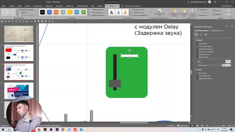
Task: Select the Узорная заливка (Pattern fill) option
Action: coord(203,54)
